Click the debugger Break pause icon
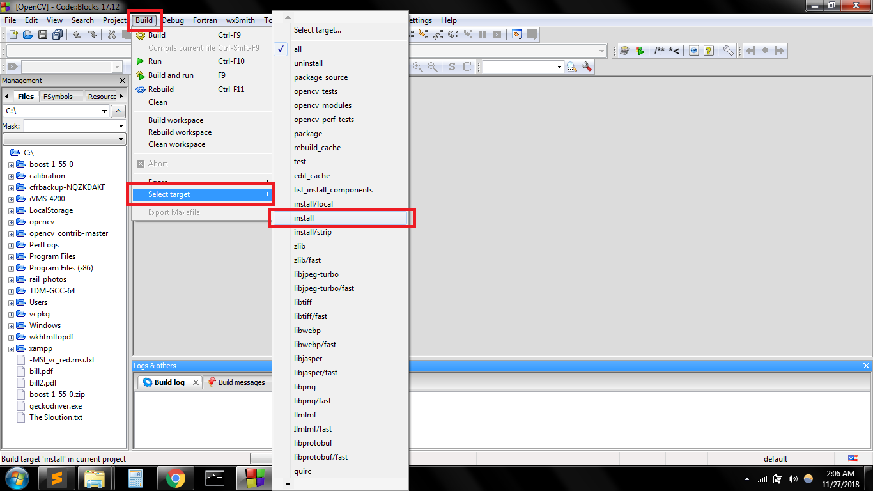The height and width of the screenshot is (491, 873). 483,35
